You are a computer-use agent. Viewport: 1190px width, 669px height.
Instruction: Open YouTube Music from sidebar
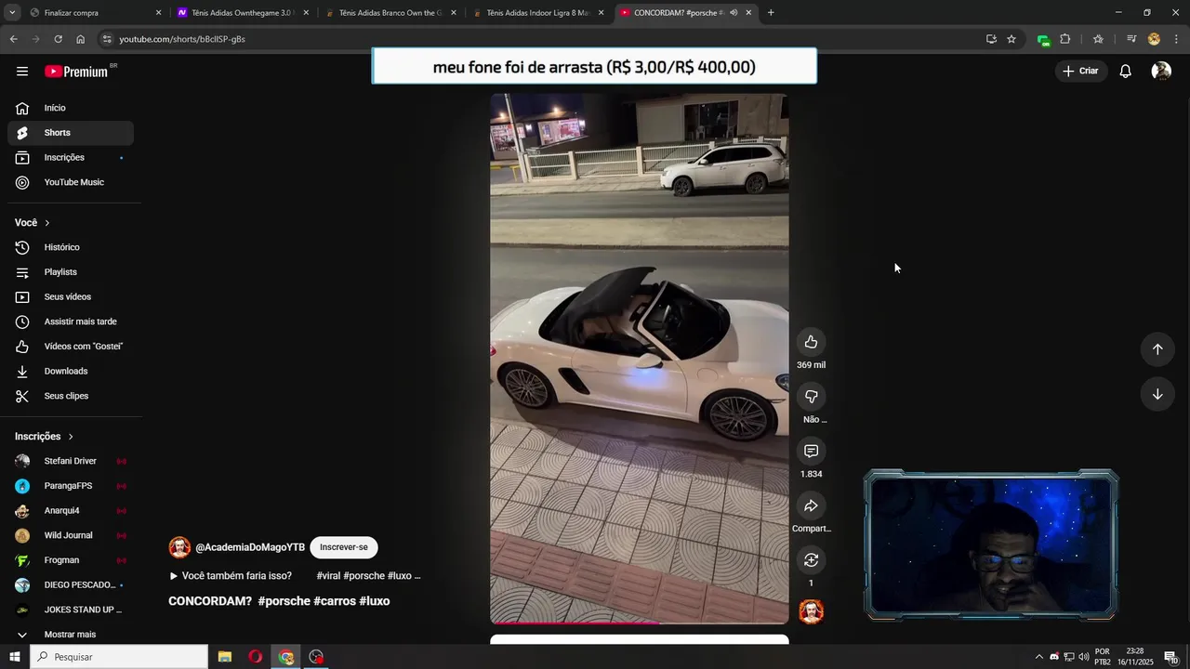click(x=71, y=182)
